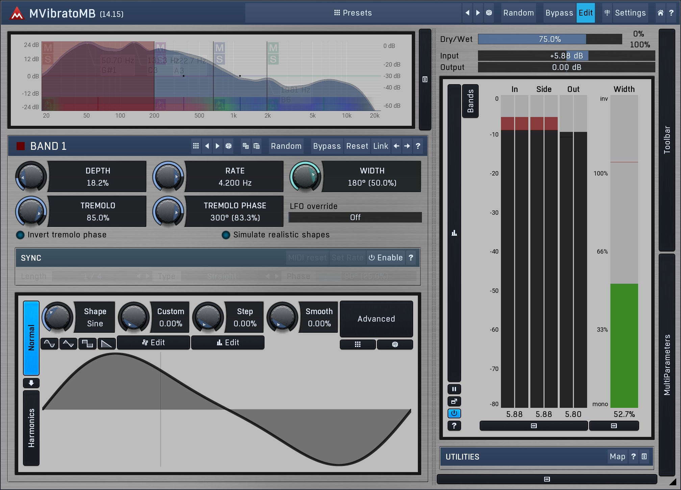The image size is (681, 490).
Task: Click the Band 1 red color square
Action: point(21,146)
